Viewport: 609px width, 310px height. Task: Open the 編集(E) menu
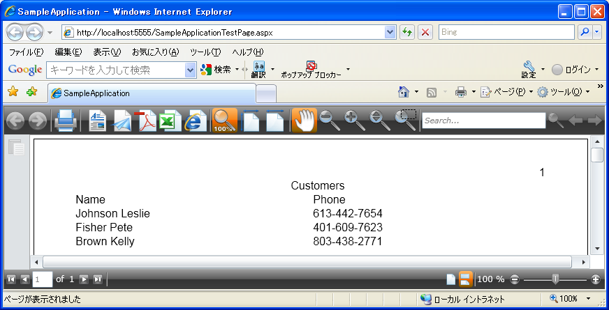68,52
